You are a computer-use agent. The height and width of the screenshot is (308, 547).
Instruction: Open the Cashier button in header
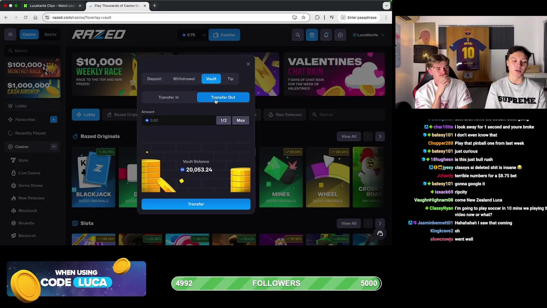pos(224,35)
